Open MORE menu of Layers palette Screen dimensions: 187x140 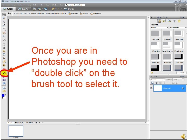pos(183,76)
